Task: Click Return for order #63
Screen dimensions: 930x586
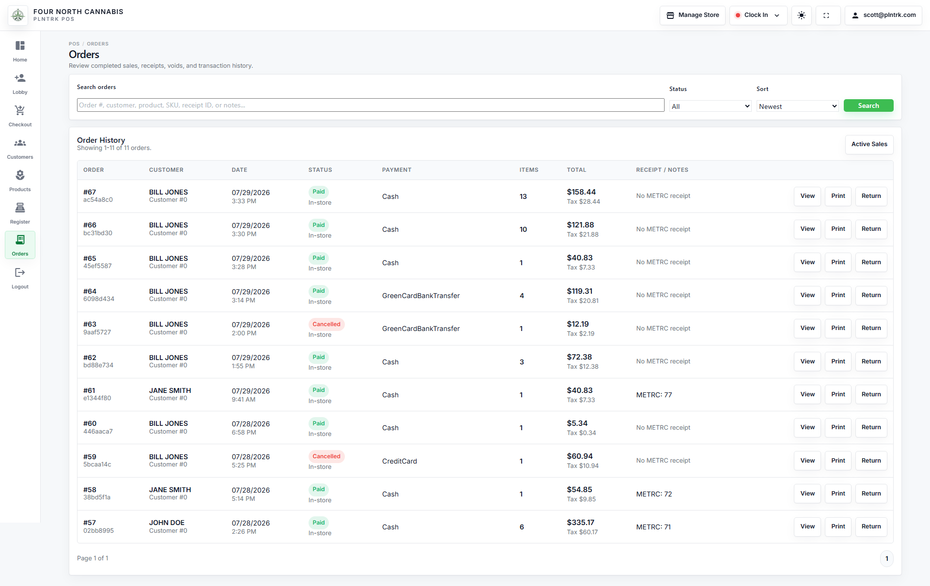Action: coord(871,328)
